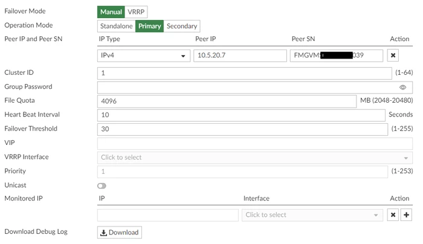Image resolution: width=423 pixels, height=244 pixels.
Task: Remove the peer IP entry row
Action: point(393,56)
